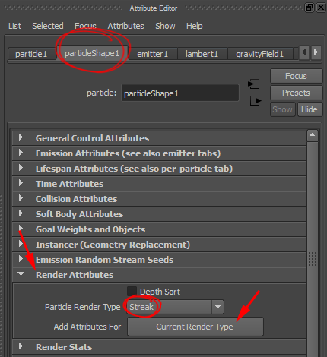The image size is (327, 357).
Task: Click the Focus button
Action: [296, 76]
